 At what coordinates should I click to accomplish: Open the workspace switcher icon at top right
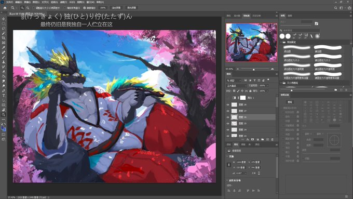(x=341, y=8)
